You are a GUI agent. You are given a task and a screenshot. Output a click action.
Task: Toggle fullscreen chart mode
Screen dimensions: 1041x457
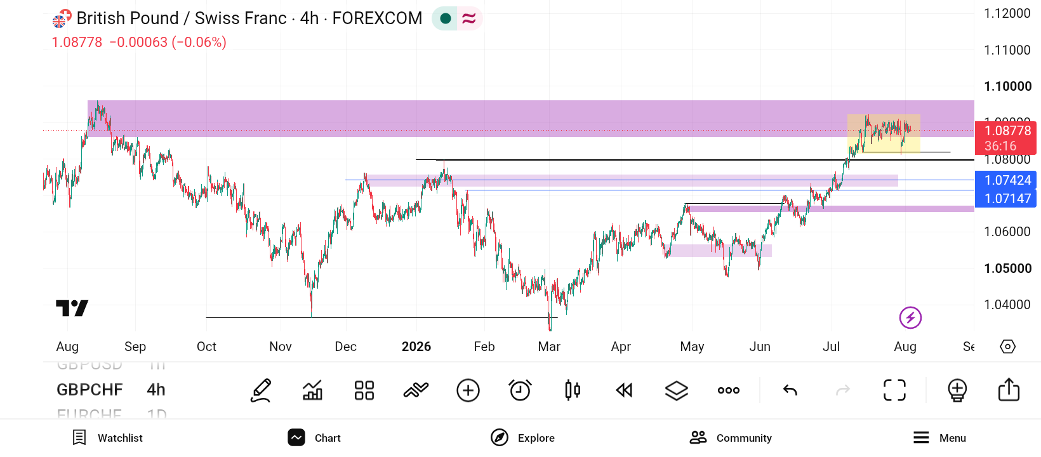pyautogui.click(x=895, y=390)
